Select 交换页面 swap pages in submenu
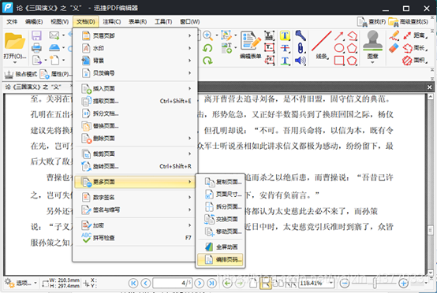This screenshot has width=437, height=293. tap(220, 219)
